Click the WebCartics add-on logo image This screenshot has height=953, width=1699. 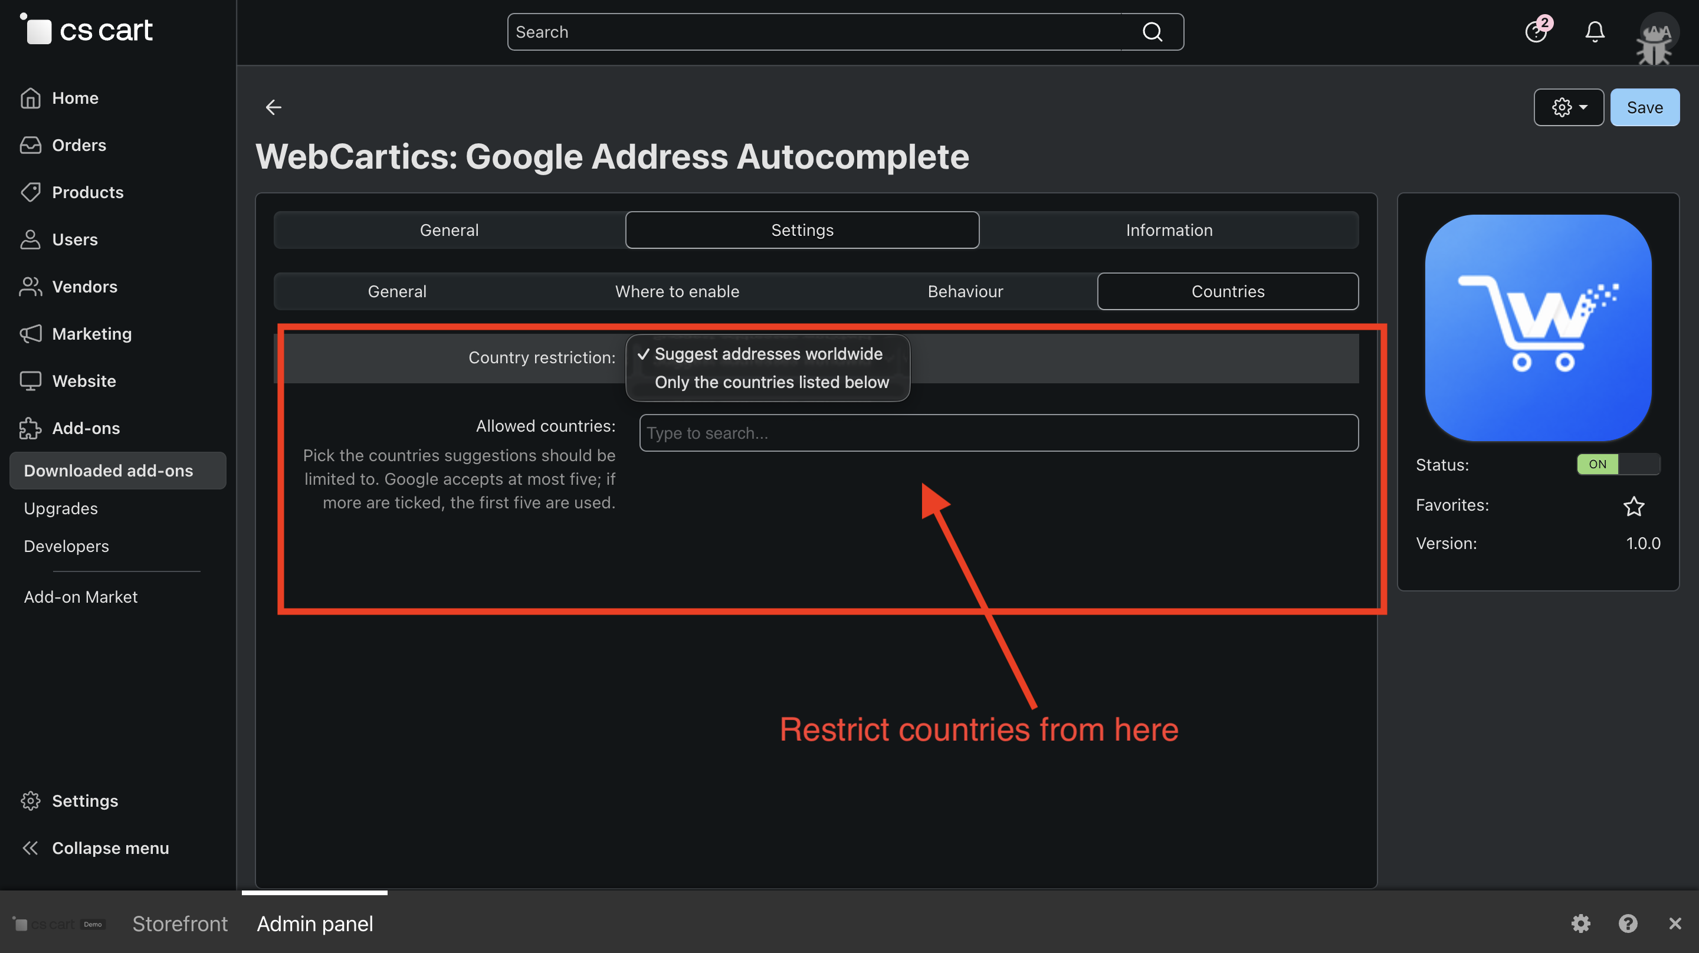point(1538,327)
